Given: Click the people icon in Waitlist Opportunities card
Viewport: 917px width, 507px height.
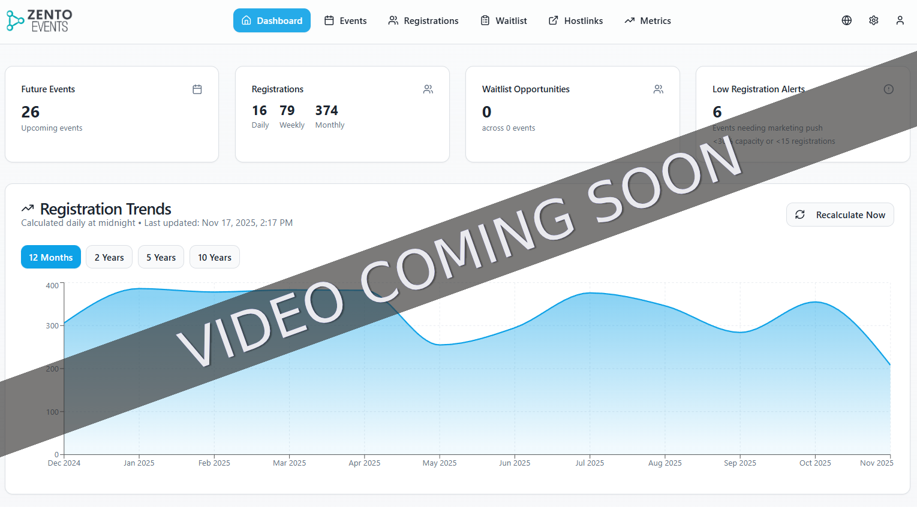Looking at the screenshot, I should (658, 89).
